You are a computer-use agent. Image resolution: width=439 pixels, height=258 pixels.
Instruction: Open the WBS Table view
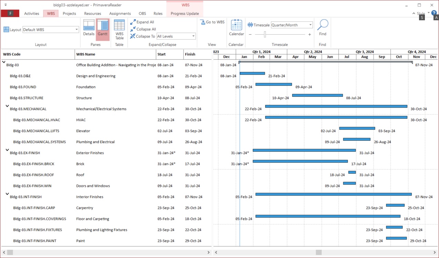coord(119,30)
